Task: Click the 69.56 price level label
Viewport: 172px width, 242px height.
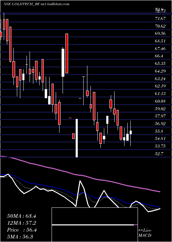Action: [x=160, y=34]
